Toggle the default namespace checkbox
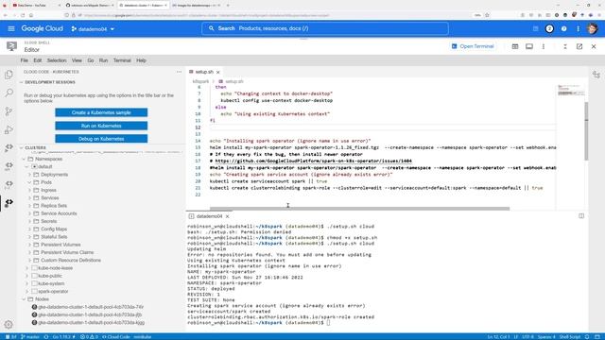Image resolution: width=605 pixels, height=340 pixels. point(34,166)
